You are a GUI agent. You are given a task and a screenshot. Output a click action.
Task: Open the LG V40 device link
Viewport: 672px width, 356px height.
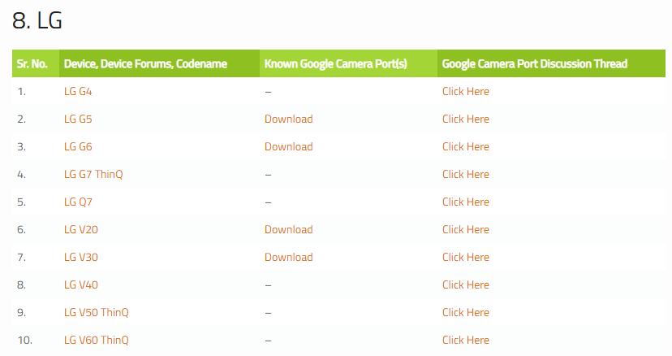[81, 284]
